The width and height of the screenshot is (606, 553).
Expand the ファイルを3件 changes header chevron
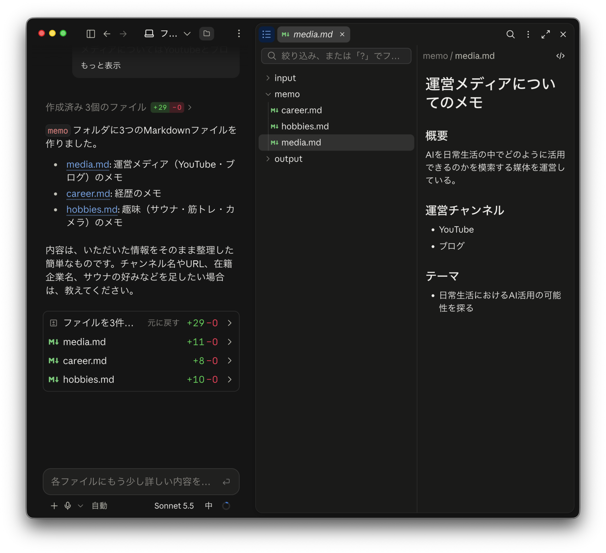pos(230,323)
